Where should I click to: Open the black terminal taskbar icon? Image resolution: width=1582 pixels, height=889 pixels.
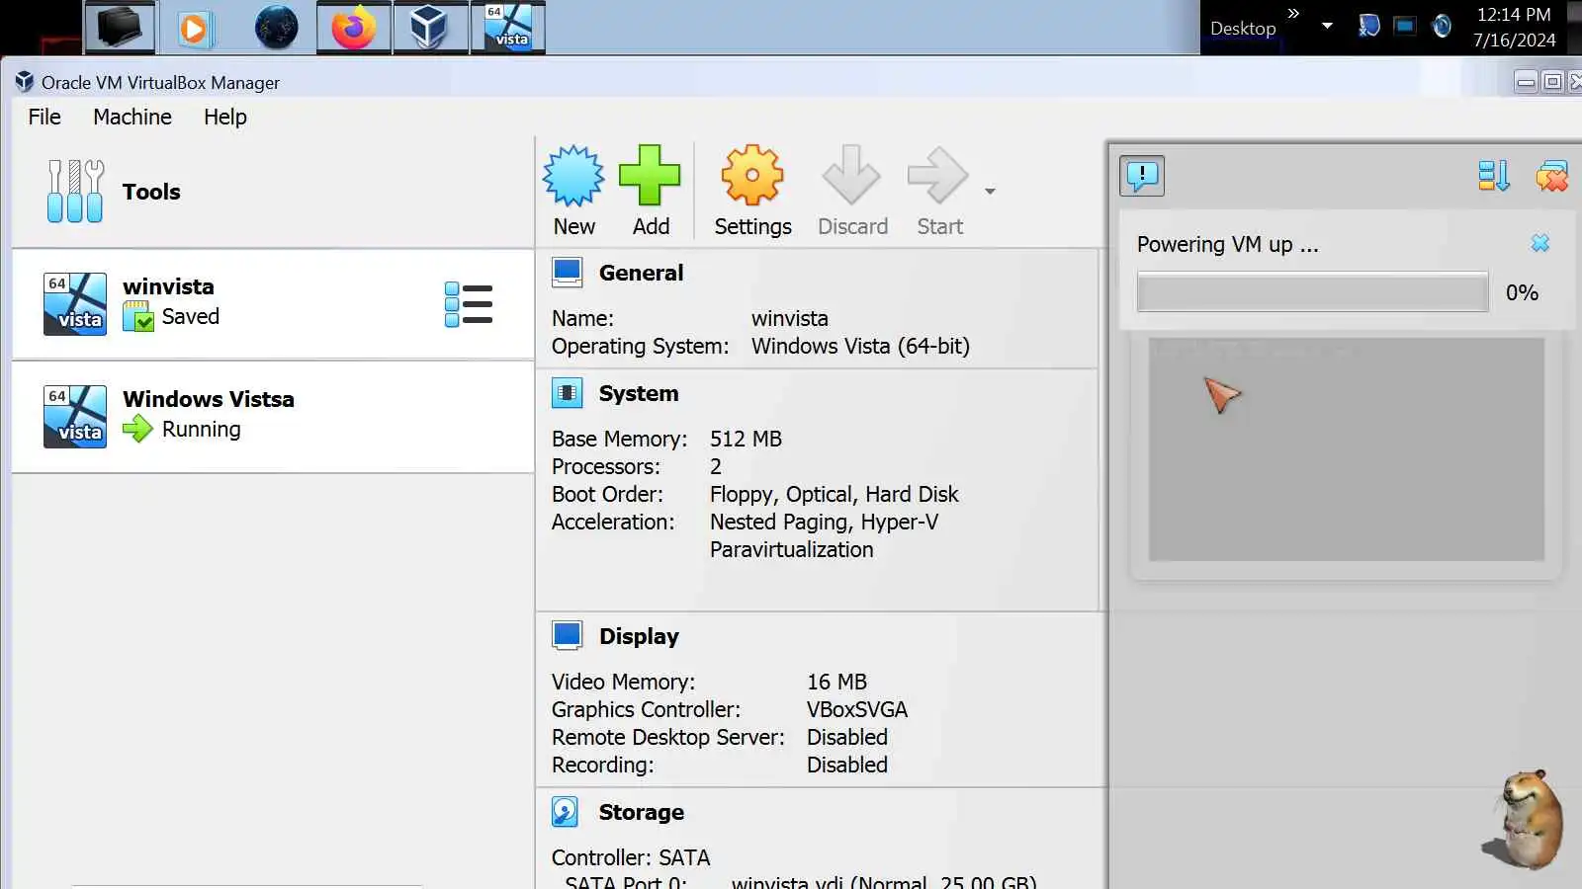(x=121, y=27)
